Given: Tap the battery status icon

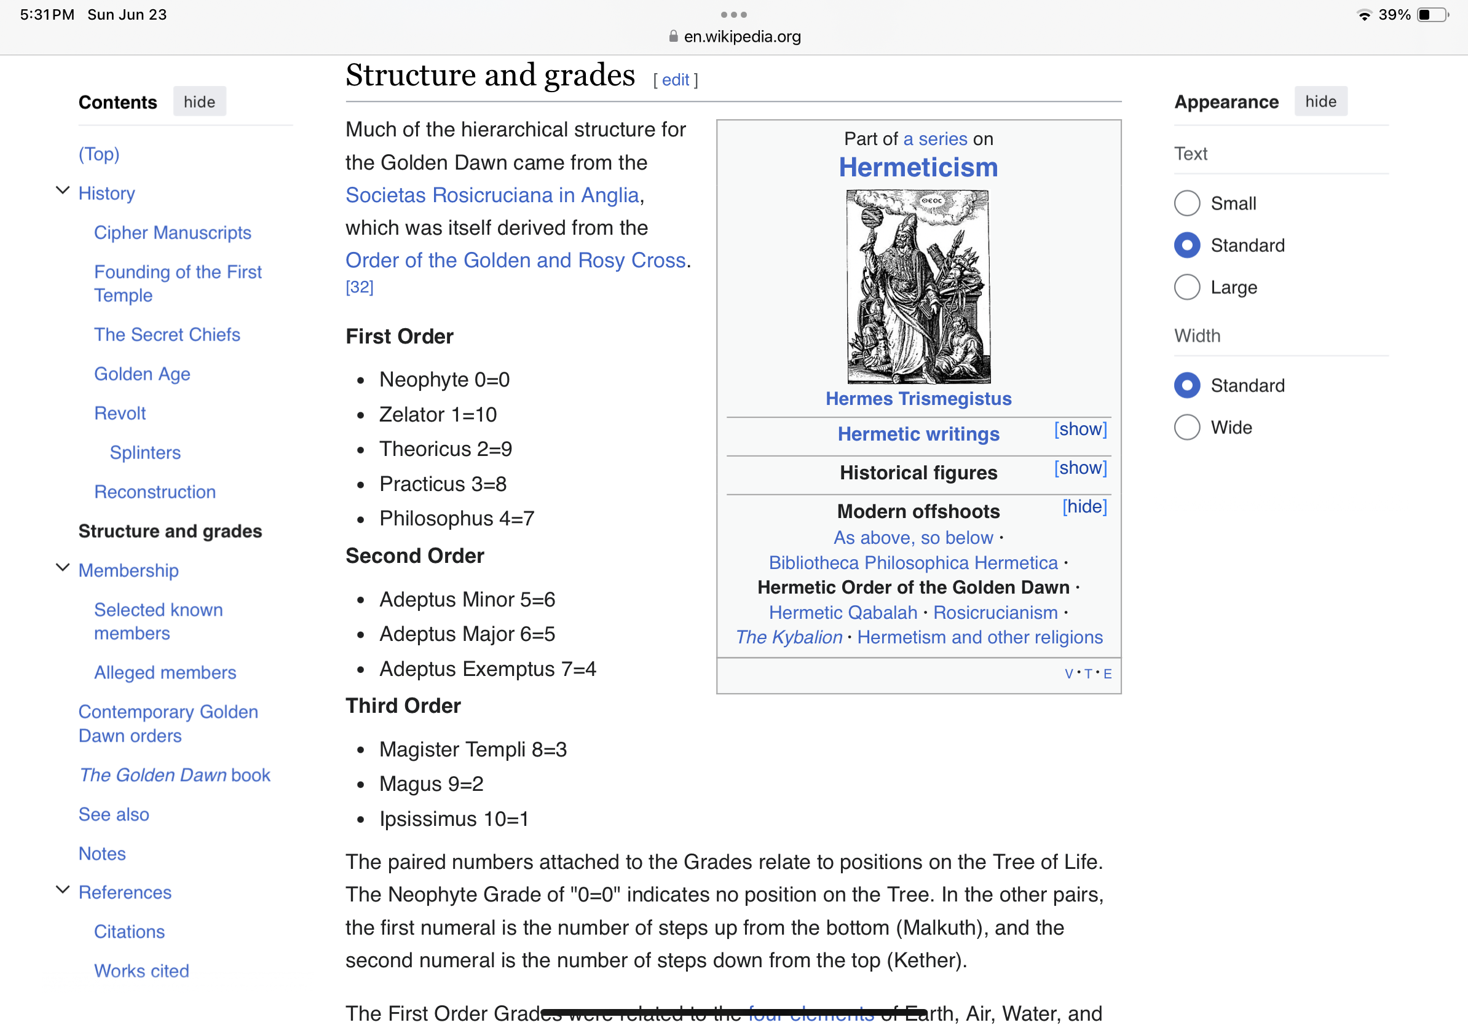Looking at the screenshot, I should click(x=1434, y=15).
